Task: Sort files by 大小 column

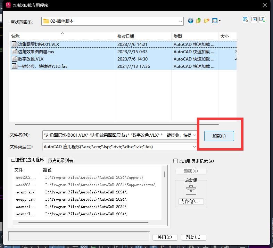Action: [228, 36]
